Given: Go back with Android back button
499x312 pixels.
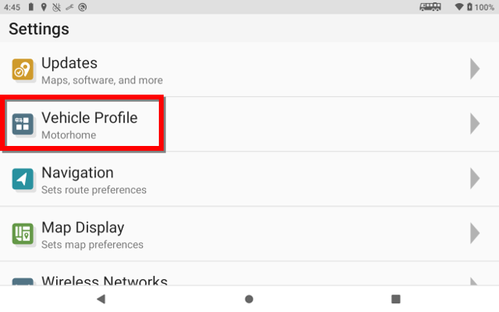Looking at the screenshot, I should [x=101, y=299].
